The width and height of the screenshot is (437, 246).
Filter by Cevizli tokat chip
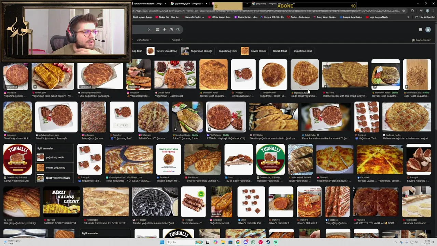coord(280,51)
